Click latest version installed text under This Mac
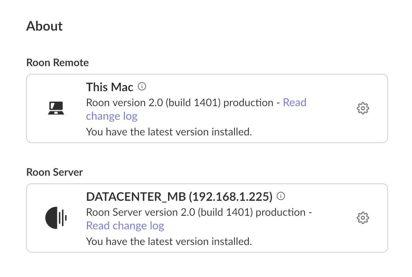This screenshot has height=277, width=412. 169,132
